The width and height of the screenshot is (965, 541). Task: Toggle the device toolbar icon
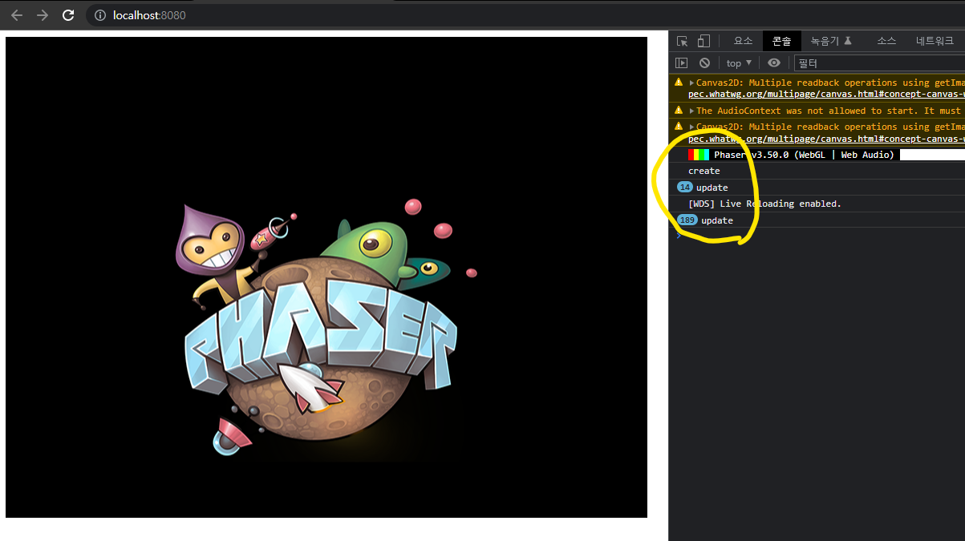pos(703,41)
